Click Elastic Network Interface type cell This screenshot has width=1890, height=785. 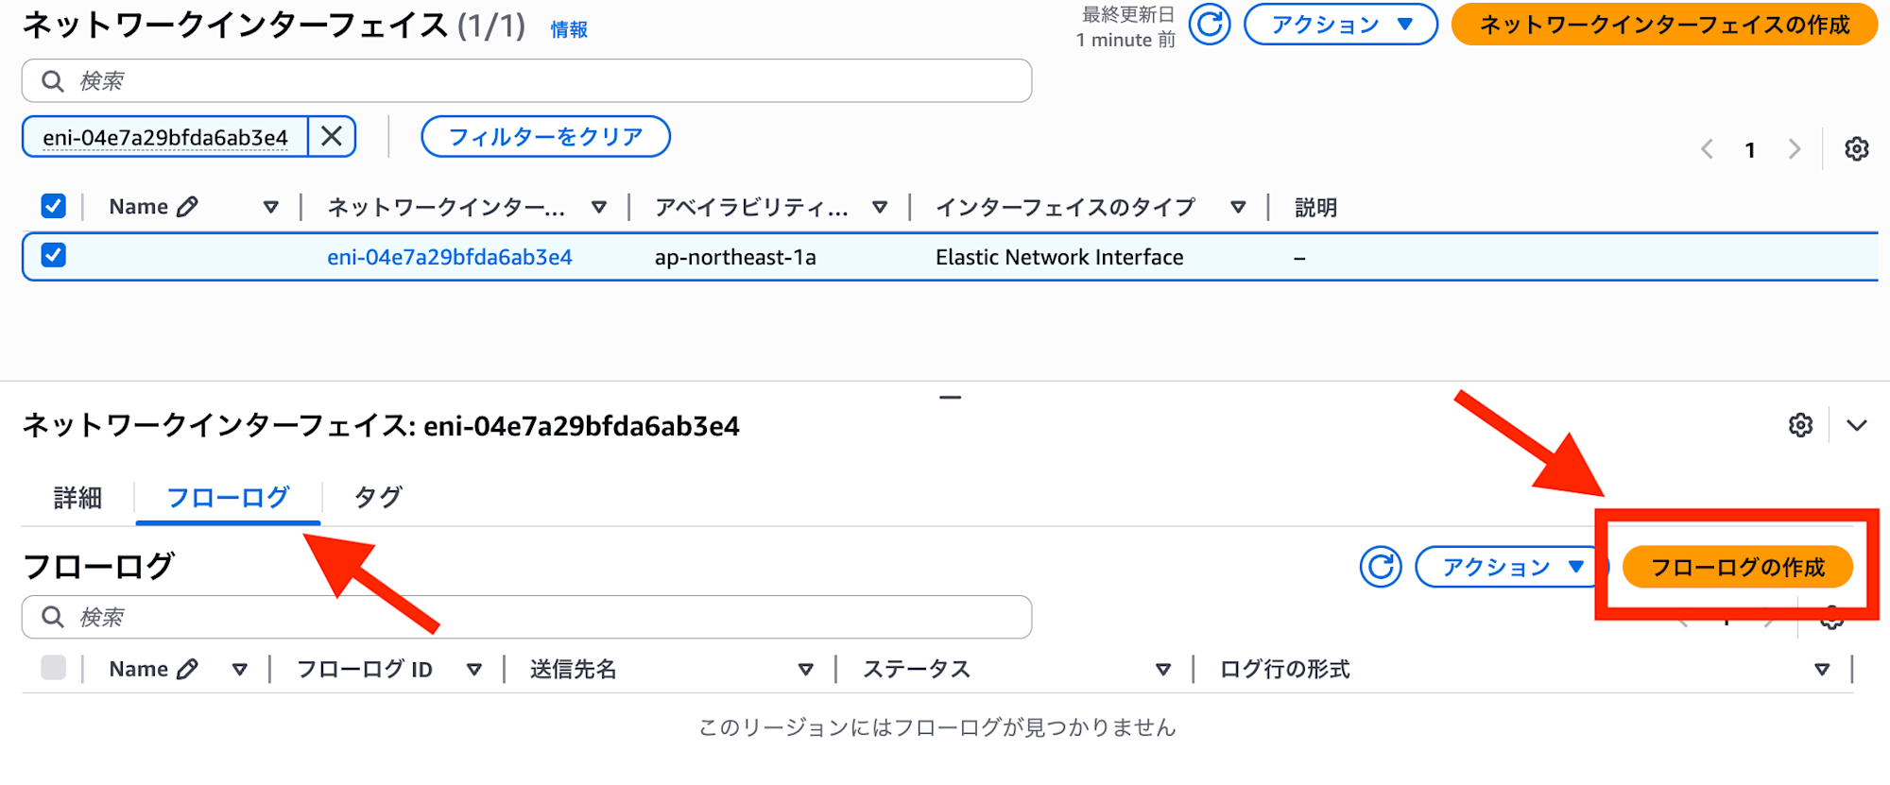[1059, 257]
